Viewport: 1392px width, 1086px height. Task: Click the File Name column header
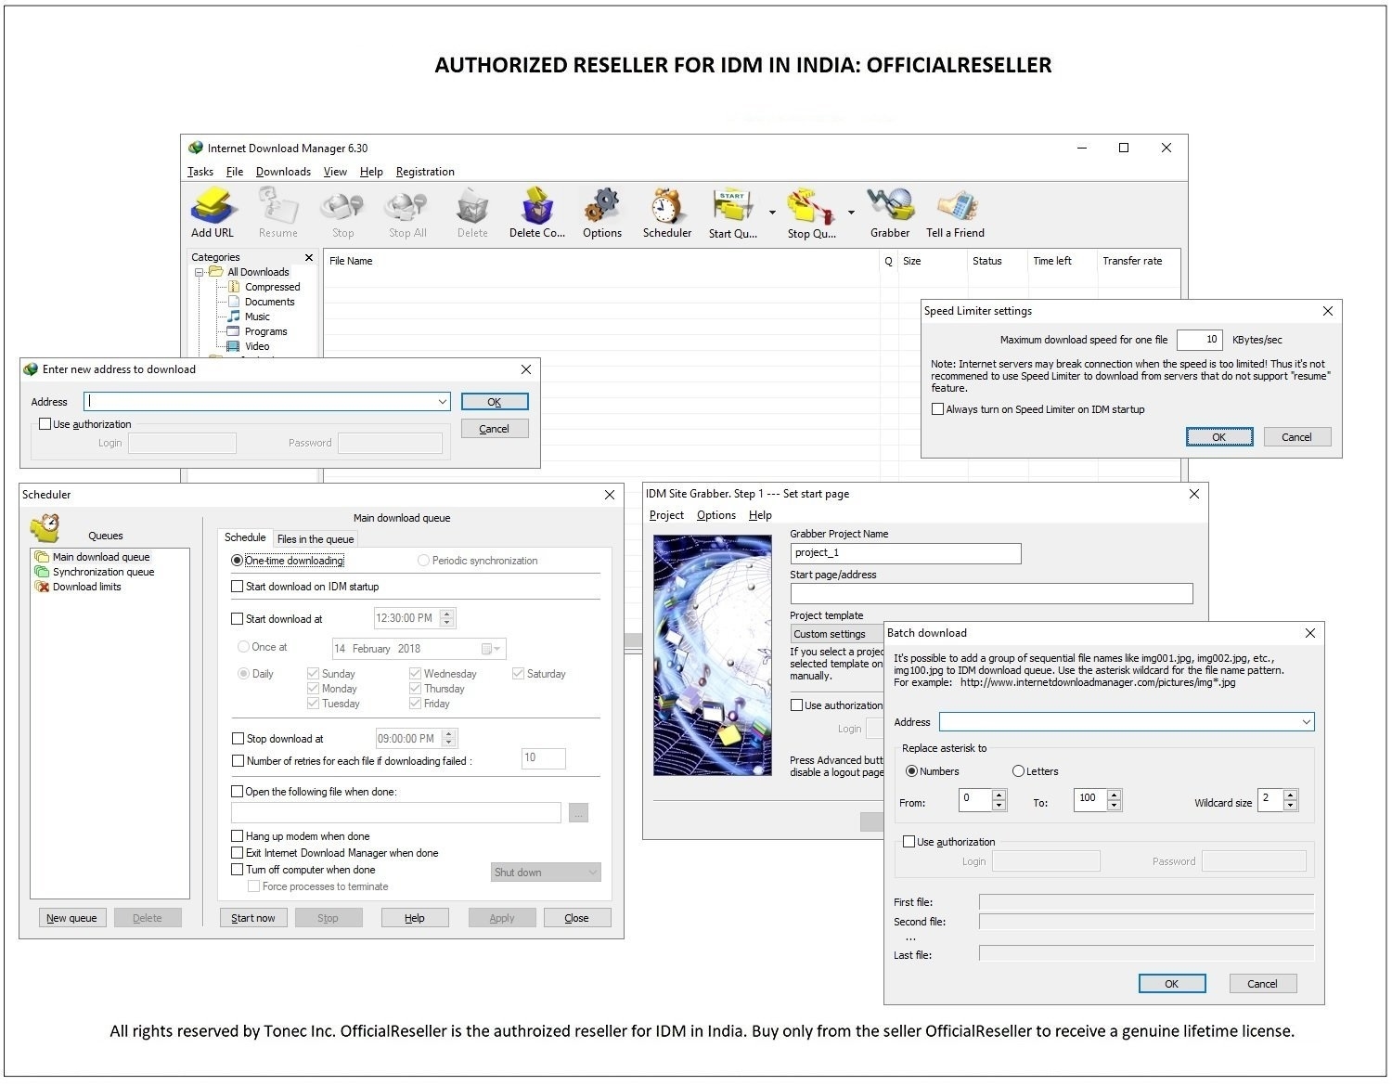coord(601,261)
